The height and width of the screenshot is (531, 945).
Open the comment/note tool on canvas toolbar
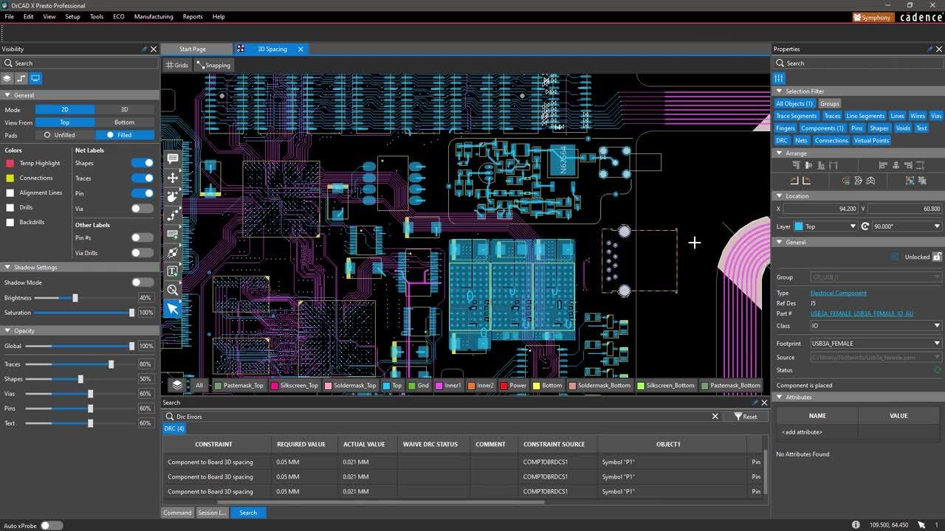click(x=172, y=158)
